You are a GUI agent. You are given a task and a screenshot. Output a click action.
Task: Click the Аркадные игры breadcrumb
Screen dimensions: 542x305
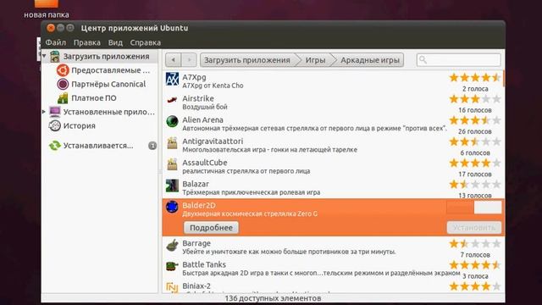[370, 60]
